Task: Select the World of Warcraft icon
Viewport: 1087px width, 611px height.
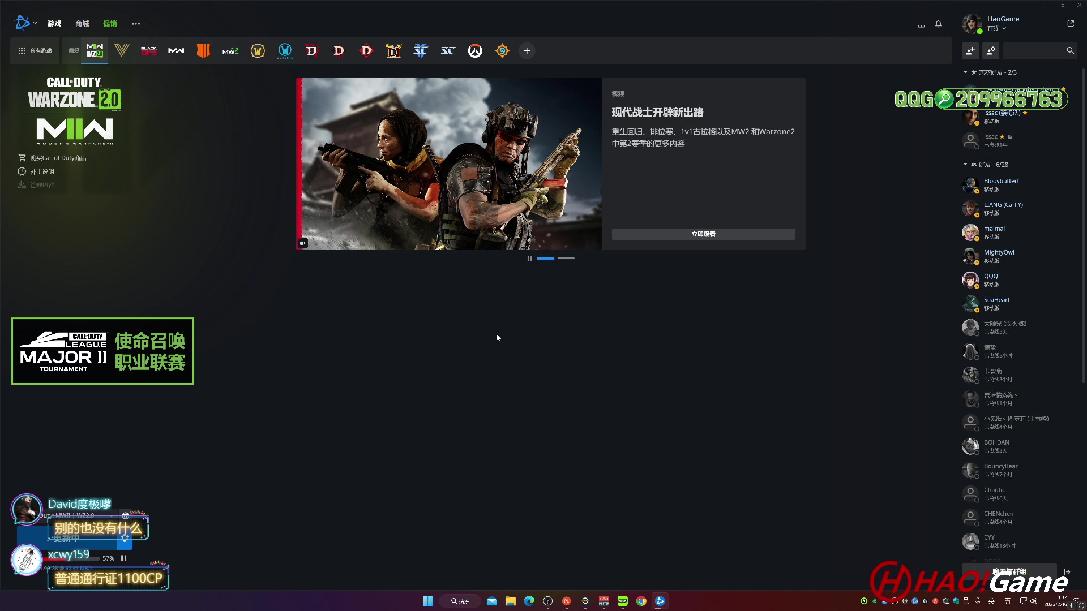Action: click(x=258, y=51)
